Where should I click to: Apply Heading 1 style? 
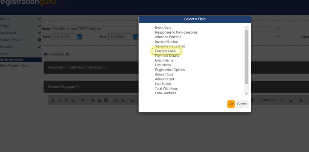[x=116, y=100]
